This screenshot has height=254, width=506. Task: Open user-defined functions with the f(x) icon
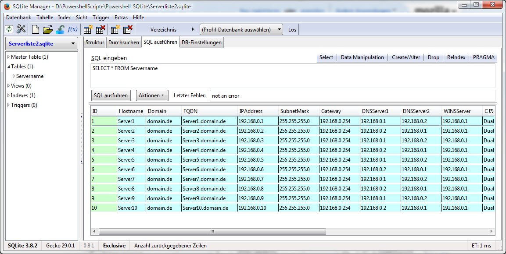coord(72,29)
